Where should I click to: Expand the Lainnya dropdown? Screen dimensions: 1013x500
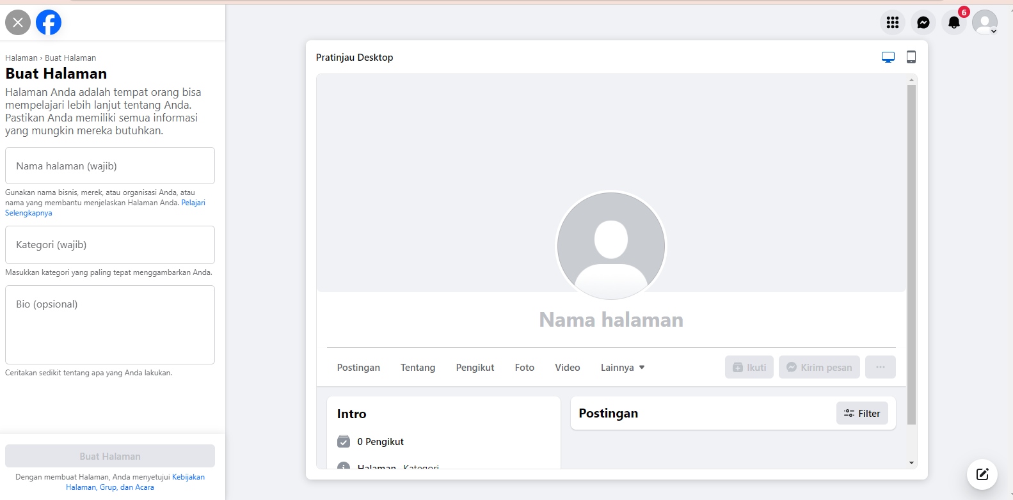click(623, 368)
